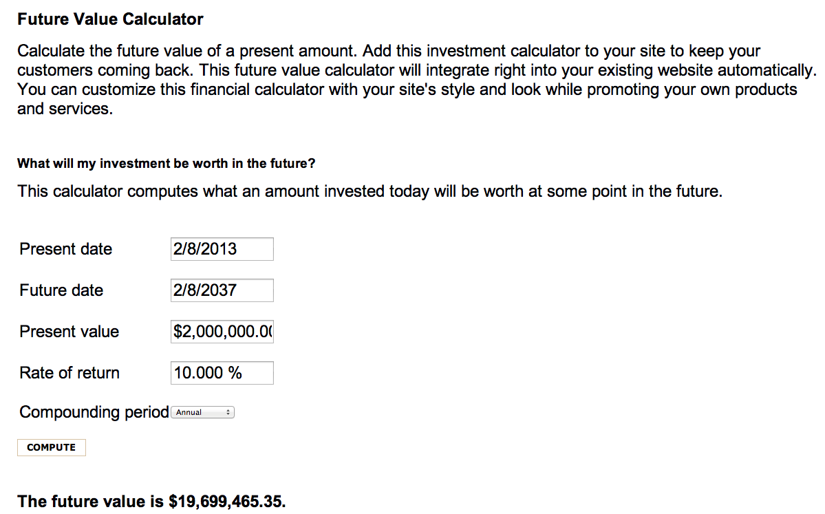
Task: Click the "Present date" label text
Action: (66, 249)
